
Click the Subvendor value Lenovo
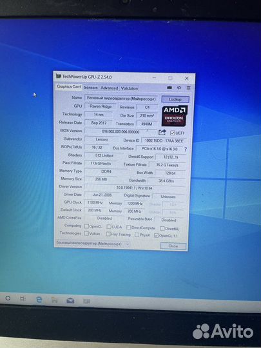coord(102,139)
